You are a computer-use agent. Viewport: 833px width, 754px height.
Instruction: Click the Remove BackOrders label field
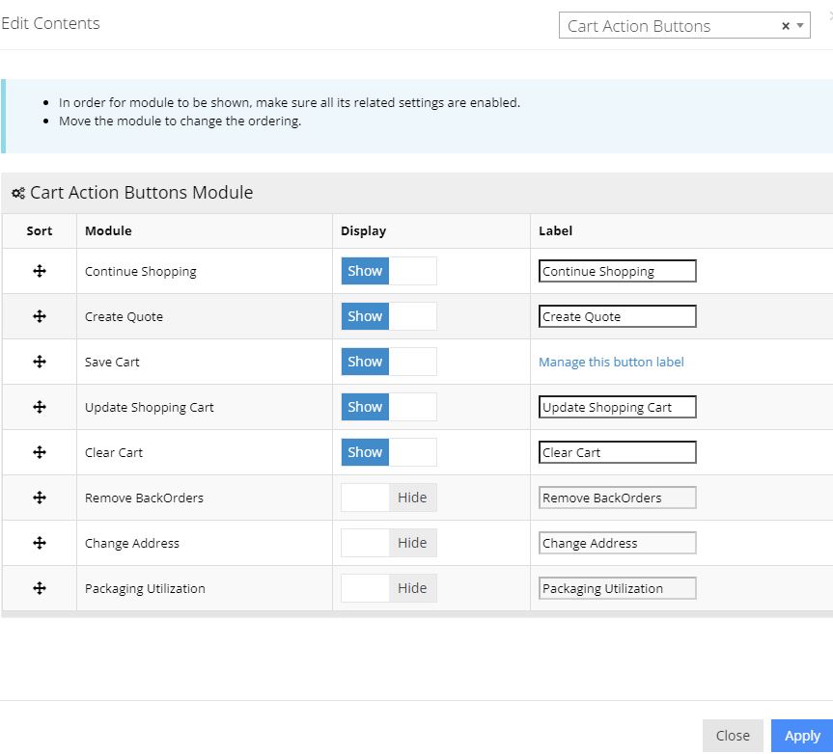tap(618, 498)
